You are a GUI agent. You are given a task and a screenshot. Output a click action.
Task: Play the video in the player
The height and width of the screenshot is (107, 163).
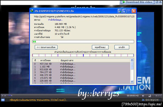(x=2, y=96)
